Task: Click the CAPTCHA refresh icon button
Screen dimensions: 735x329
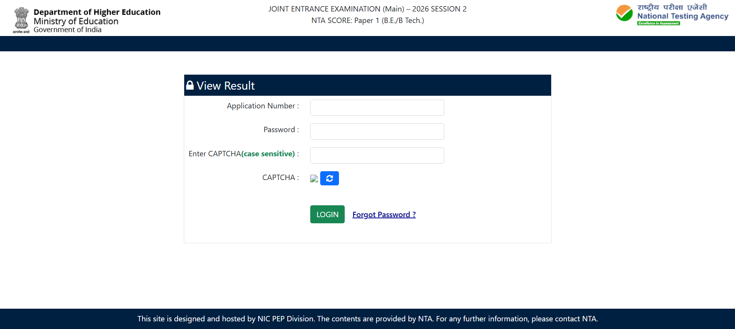Action: coord(329,178)
